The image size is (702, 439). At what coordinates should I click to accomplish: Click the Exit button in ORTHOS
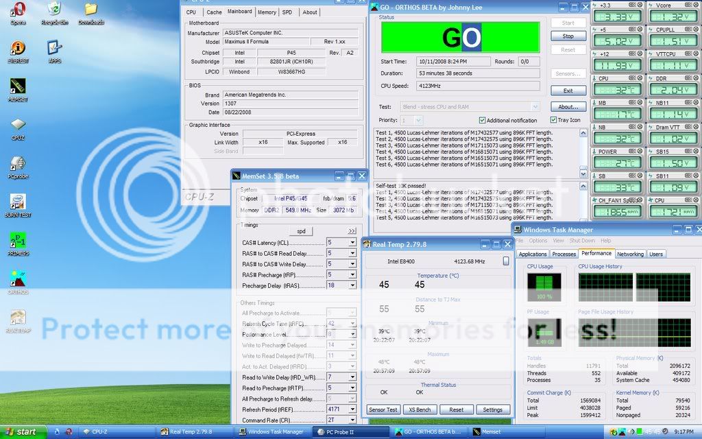click(x=568, y=91)
